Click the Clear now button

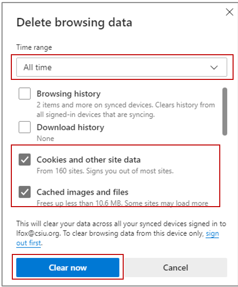pos(68,267)
